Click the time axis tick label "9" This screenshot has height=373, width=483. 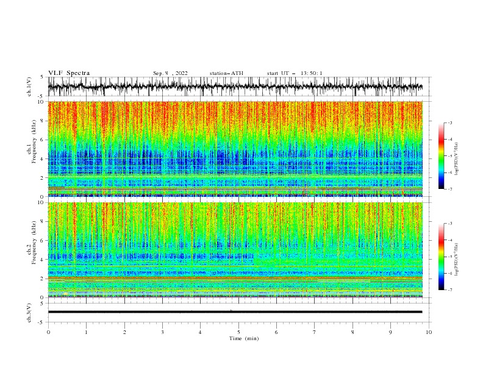click(390, 332)
